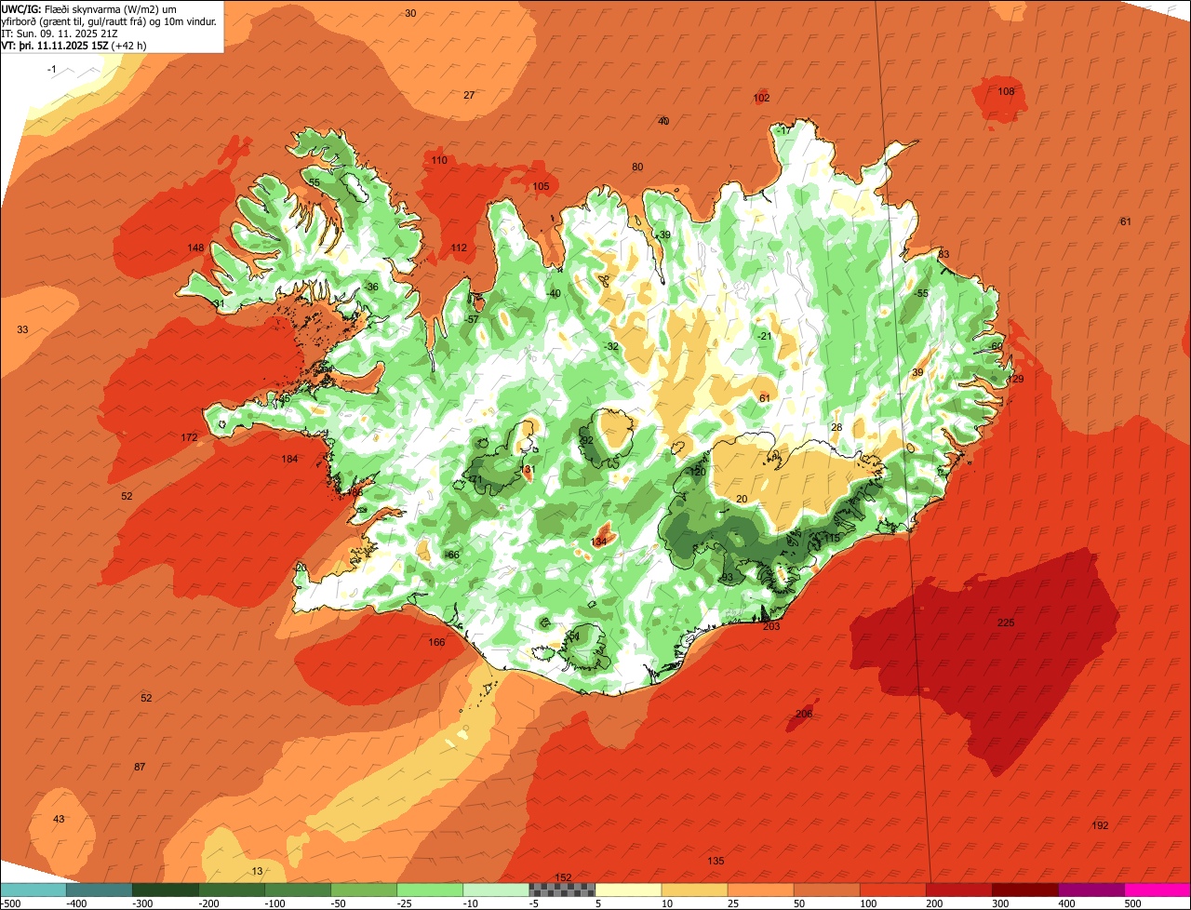Click initial time 'IT: Sun. 09. 11. 2025 21Z'
The height and width of the screenshot is (910, 1191).
point(60,33)
